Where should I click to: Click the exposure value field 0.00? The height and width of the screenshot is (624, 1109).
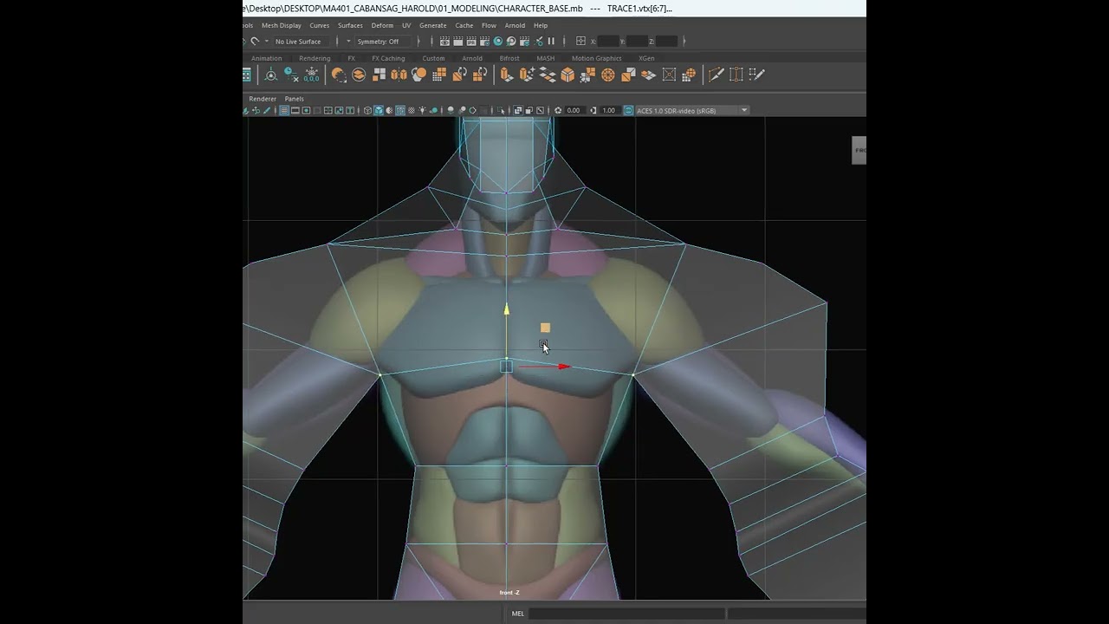pyautogui.click(x=574, y=110)
